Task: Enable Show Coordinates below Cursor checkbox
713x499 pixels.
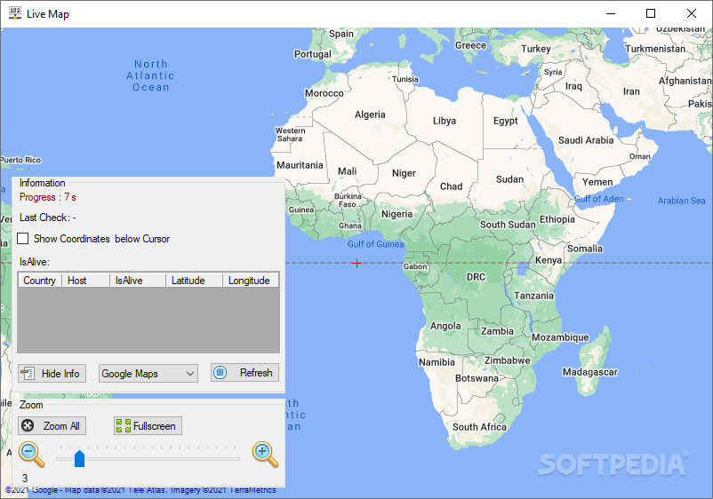Action: click(23, 238)
